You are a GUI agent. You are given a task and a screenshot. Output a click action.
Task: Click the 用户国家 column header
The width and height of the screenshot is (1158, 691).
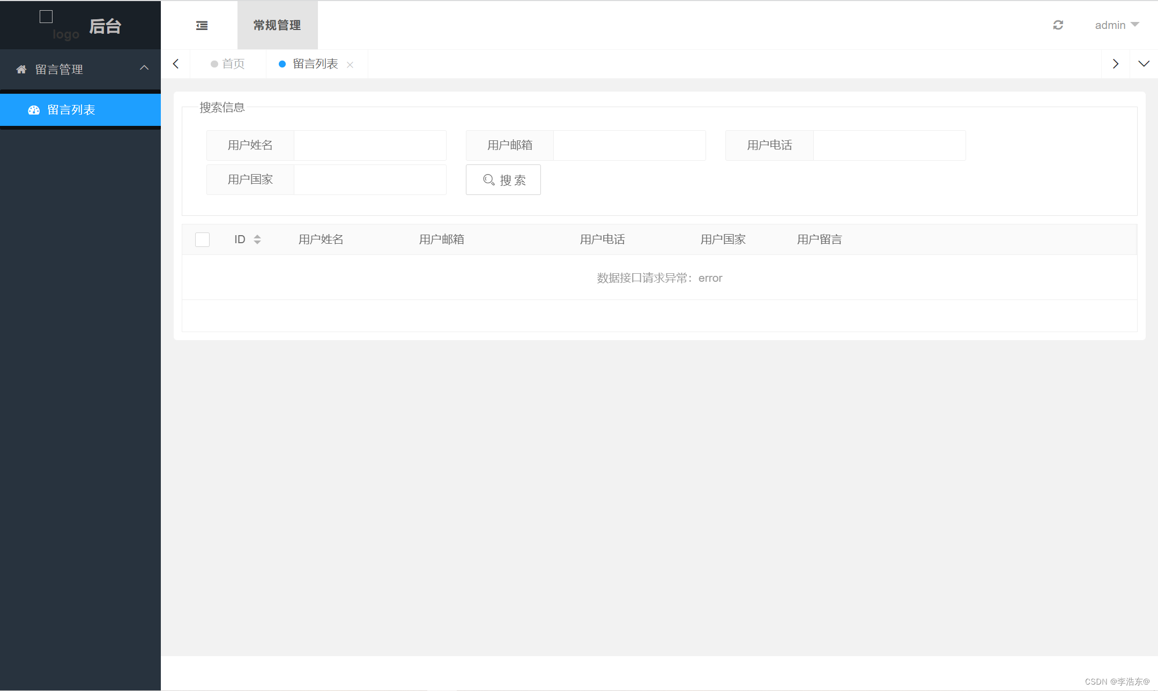723,239
